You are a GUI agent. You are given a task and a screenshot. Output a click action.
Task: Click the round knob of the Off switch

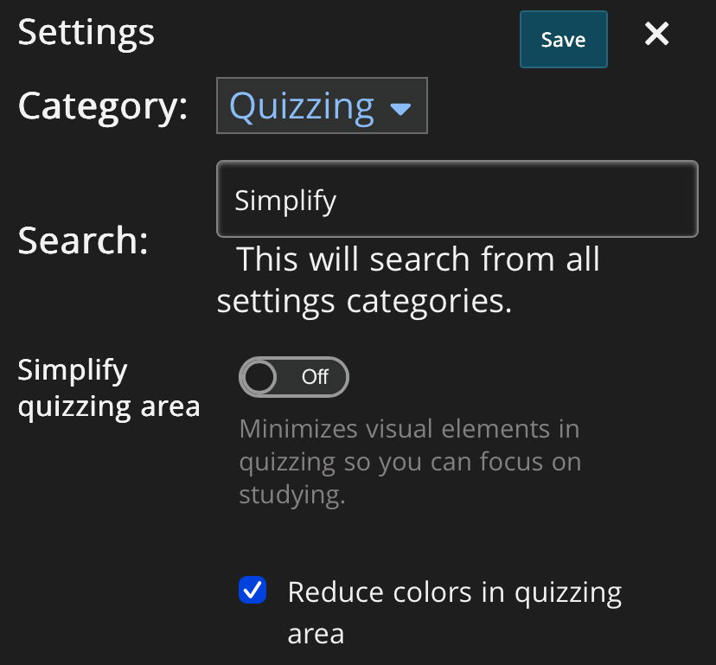(x=259, y=377)
